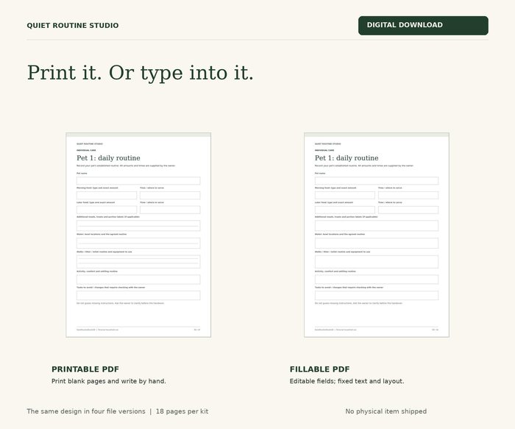This screenshot has height=429, width=515.
Task: Click the Tasks to avoid box in printable preview
Action: click(x=138, y=295)
